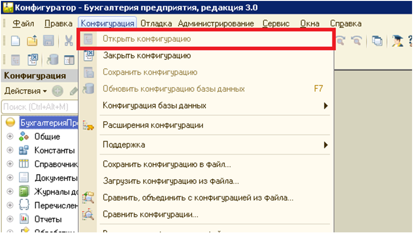This screenshot has height=234, width=413.
Task: Click the find previous binoculars icon
Action: click(356, 41)
